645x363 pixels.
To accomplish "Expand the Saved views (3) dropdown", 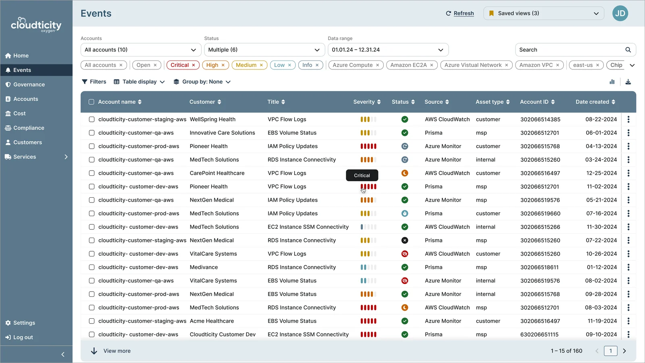I will pyautogui.click(x=544, y=13).
